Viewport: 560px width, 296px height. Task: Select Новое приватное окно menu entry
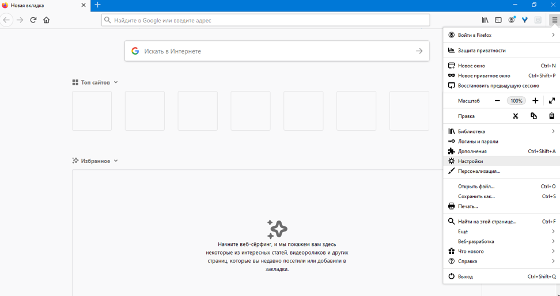click(x=484, y=76)
